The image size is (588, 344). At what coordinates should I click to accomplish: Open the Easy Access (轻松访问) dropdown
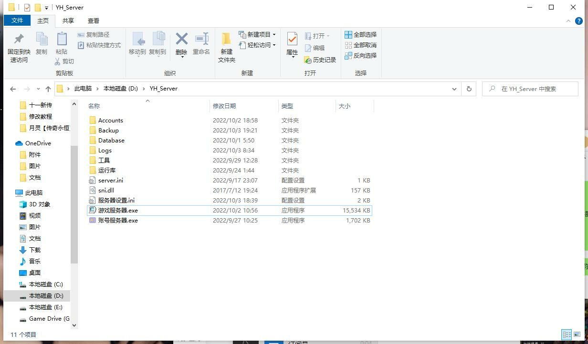[x=274, y=45]
